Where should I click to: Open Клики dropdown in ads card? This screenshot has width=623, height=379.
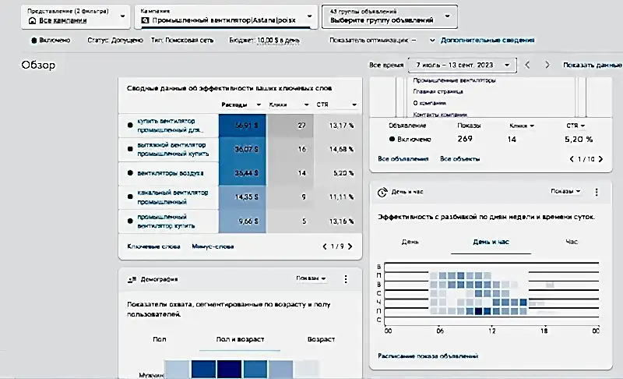click(x=522, y=126)
